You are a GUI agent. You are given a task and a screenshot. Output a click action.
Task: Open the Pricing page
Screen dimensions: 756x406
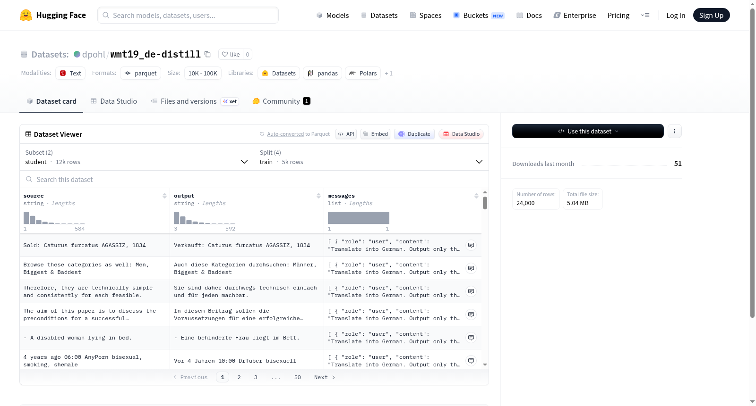pyautogui.click(x=619, y=15)
